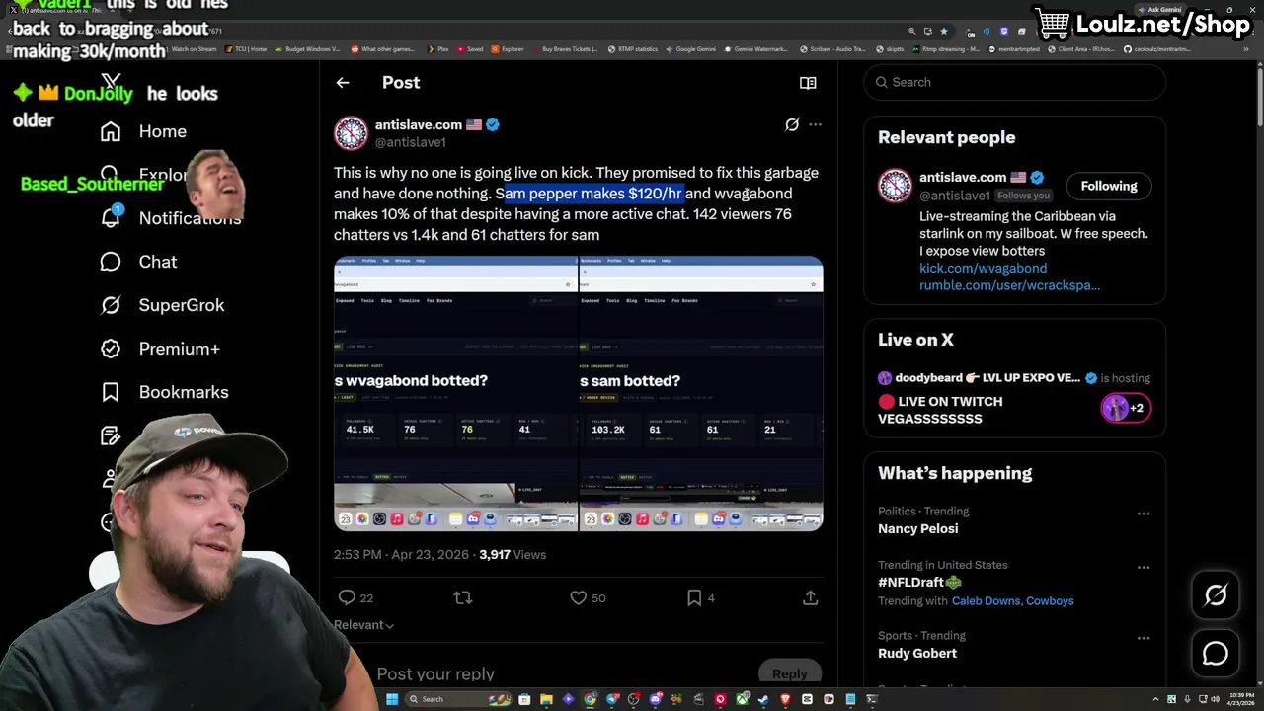The width and height of the screenshot is (1264, 711).
Task: Open the post's three-dot more menu
Action: tap(815, 124)
